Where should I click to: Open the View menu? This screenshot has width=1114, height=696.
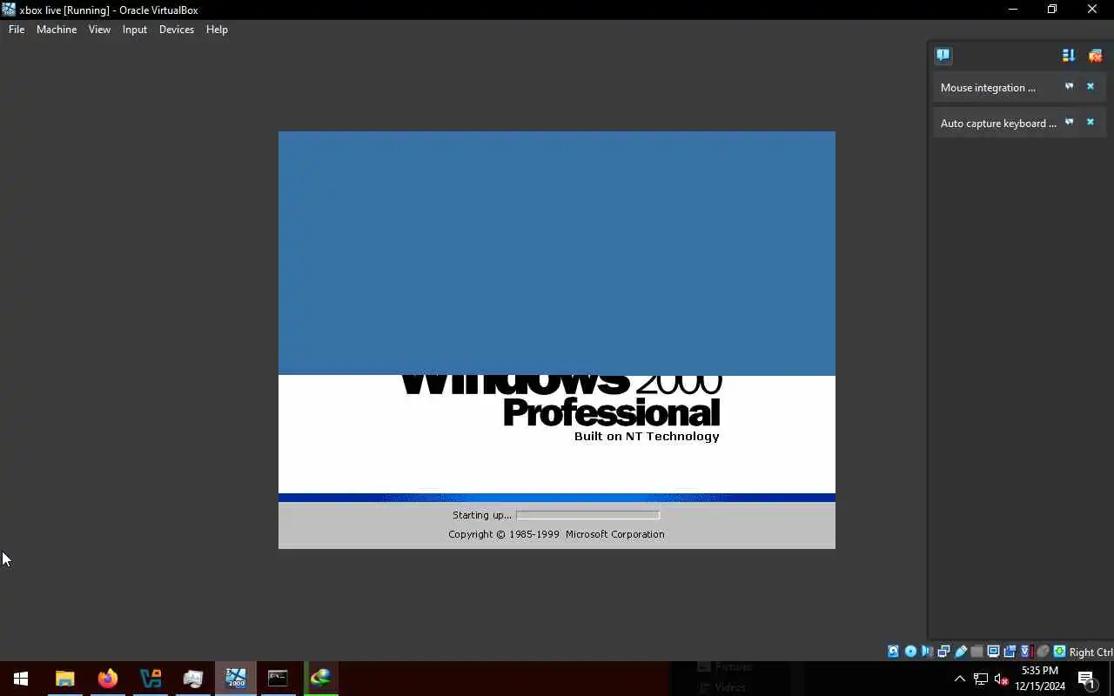pos(99,30)
